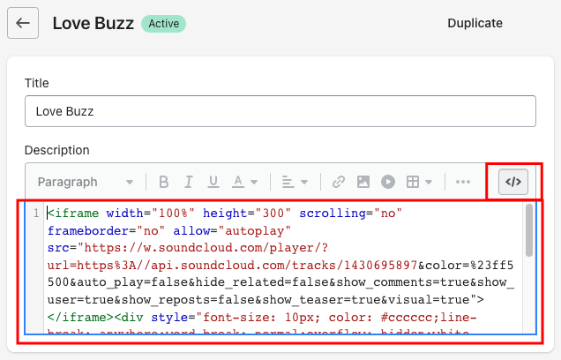Click 'scrolling="no"' in the code
Screen dimensions: 561x360
(351, 214)
